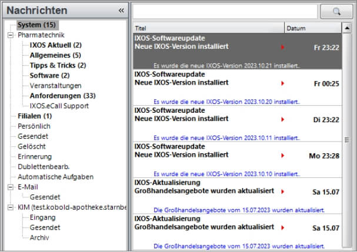This screenshot has width=357, height=252.
Task: Collapse the E-Mail tree node
Action: 10,187
